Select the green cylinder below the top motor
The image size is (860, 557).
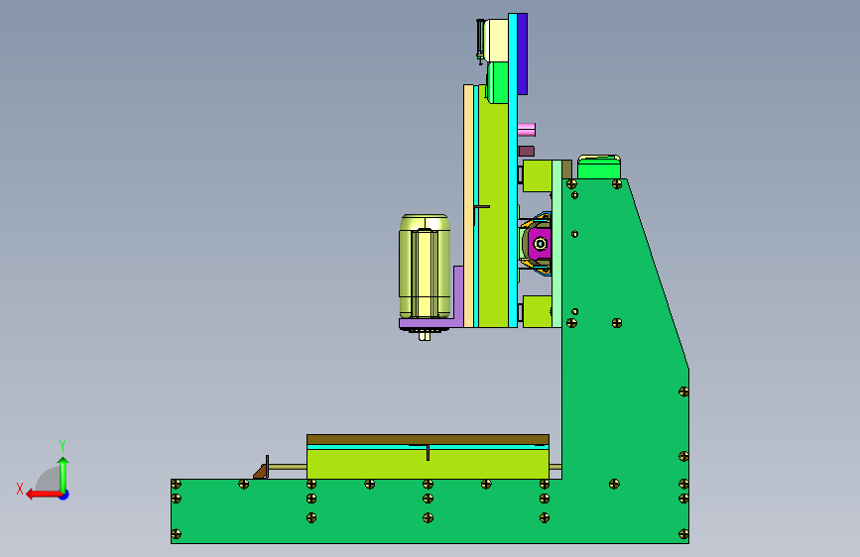(x=498, y=83)
